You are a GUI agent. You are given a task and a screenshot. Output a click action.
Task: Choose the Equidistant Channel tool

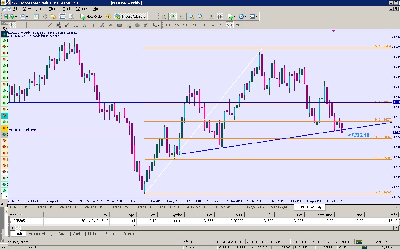click(x=58, y=25)
